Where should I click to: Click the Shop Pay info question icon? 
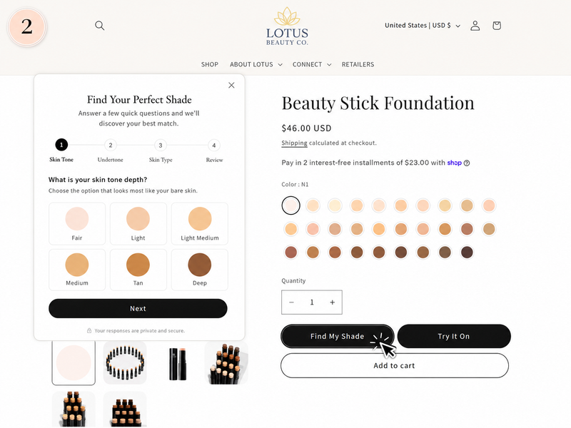(x=467, y=163)
